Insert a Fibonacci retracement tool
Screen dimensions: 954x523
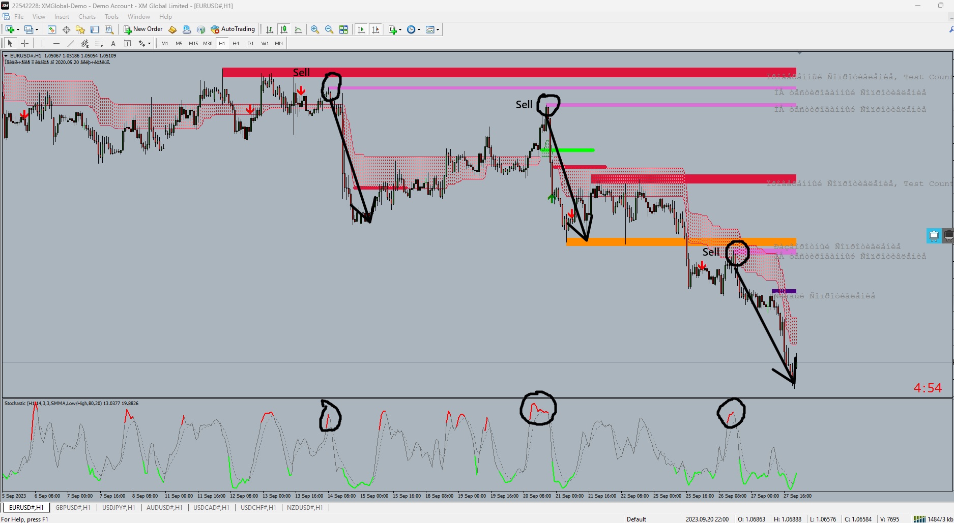(x=99, y=43)
